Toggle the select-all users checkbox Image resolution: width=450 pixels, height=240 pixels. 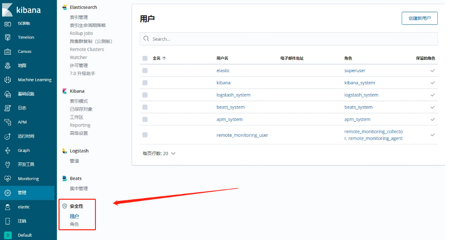pos(145,58)
